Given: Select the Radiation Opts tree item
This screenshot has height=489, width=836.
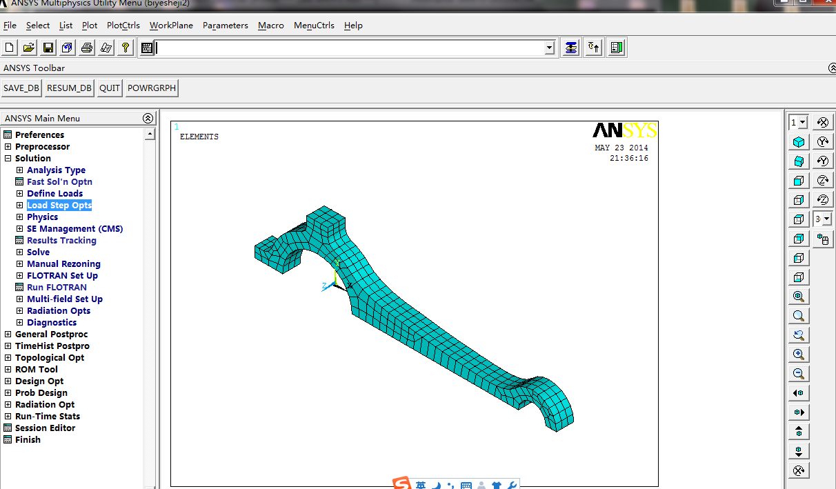Looking at the screenshot, I should point(59,310).
